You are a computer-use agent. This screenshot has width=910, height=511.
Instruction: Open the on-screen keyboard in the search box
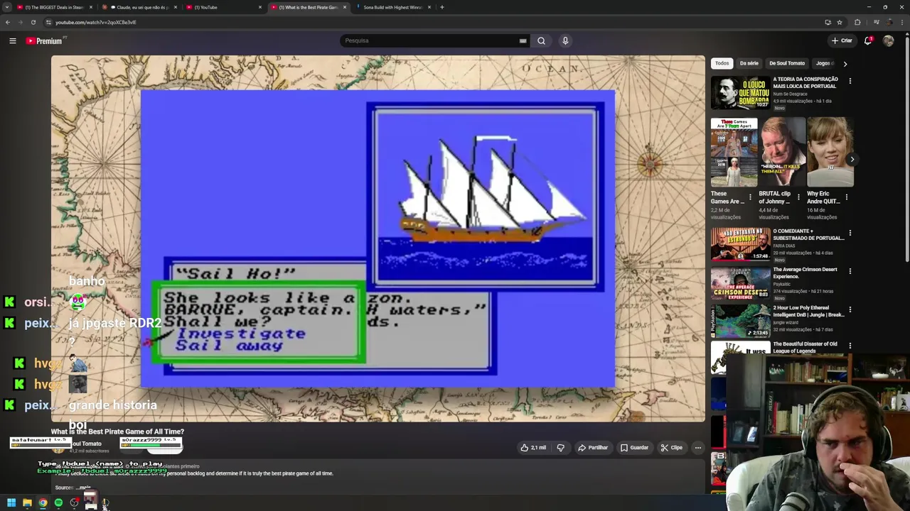[523, 40]
